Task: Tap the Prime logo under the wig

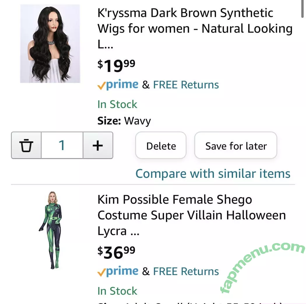Action: [x=118, y=85]
